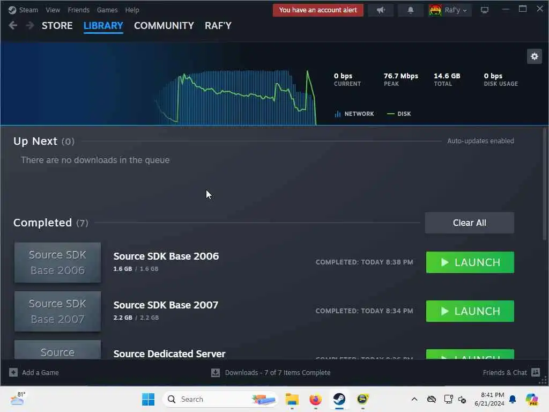Open the RAF'Y profile tab
Screen dimensions: 549x412
click(218, 26)
